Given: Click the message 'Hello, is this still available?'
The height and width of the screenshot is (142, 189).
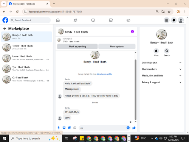Looking at the screenshot, I should (x=77, y=84).
